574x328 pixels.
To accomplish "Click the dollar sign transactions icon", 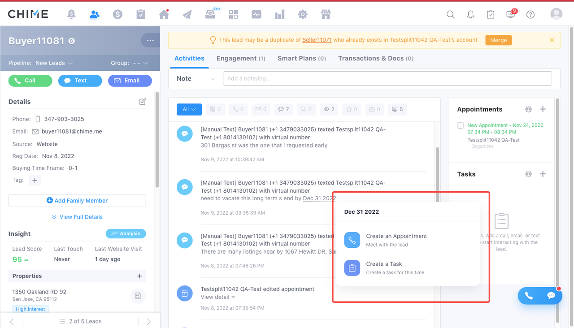I will [117, 14].
